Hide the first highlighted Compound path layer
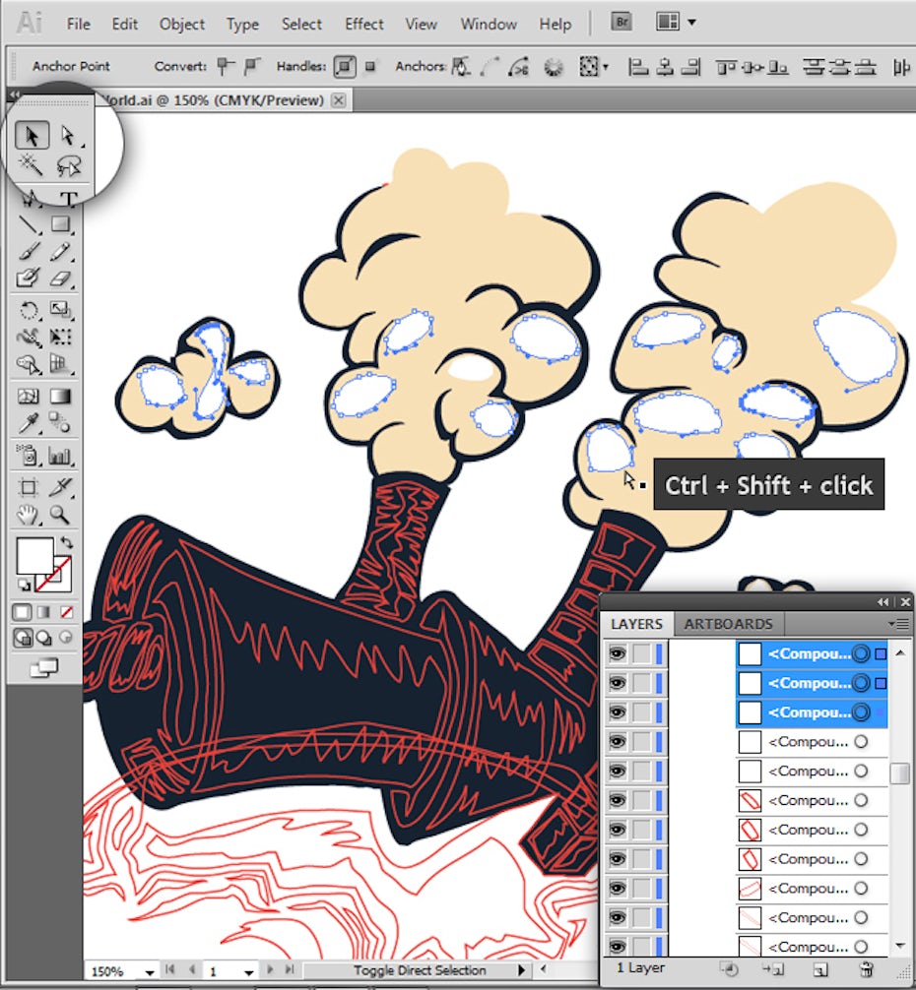 (x=618, y=653)
